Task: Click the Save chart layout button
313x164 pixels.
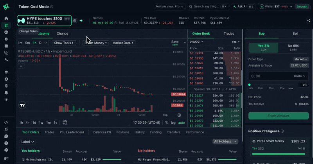Action: pyautogui.click(x=175, y=43)
